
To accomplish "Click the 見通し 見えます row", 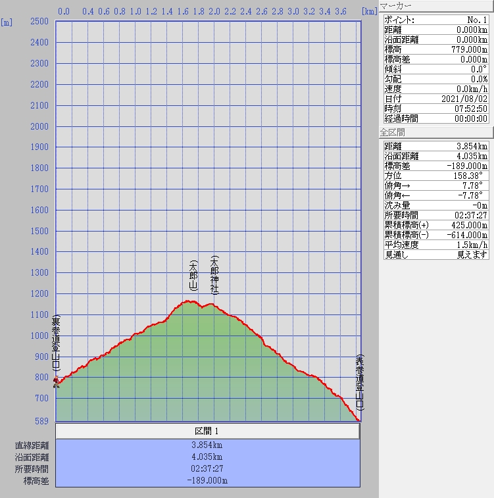I will pyautogui.click(x=435, y=255).
